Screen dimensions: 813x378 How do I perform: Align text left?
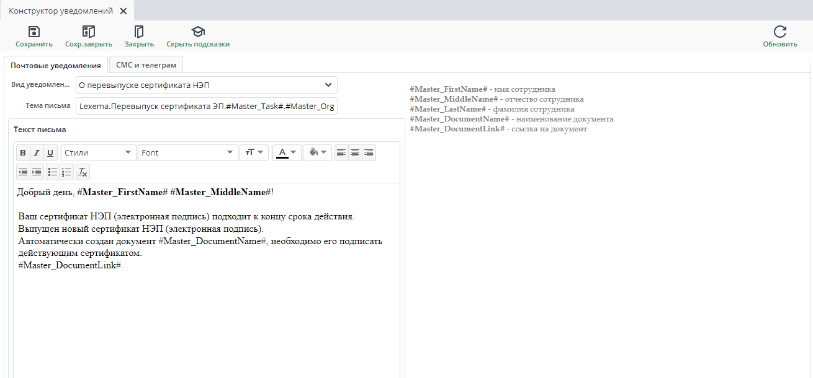pyautogui.click(x=341, y=152)
